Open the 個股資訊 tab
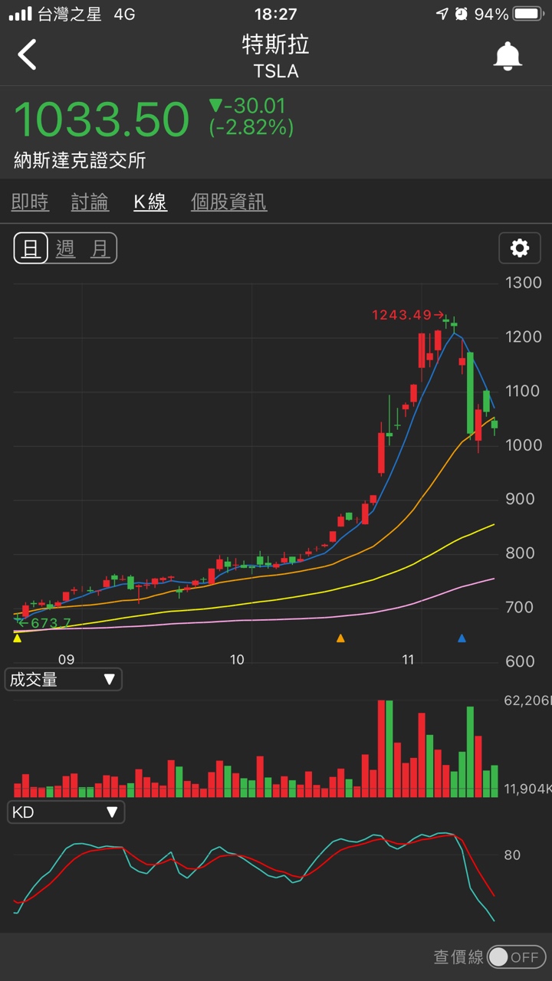 pyautogui.click(x=228, y=202)
